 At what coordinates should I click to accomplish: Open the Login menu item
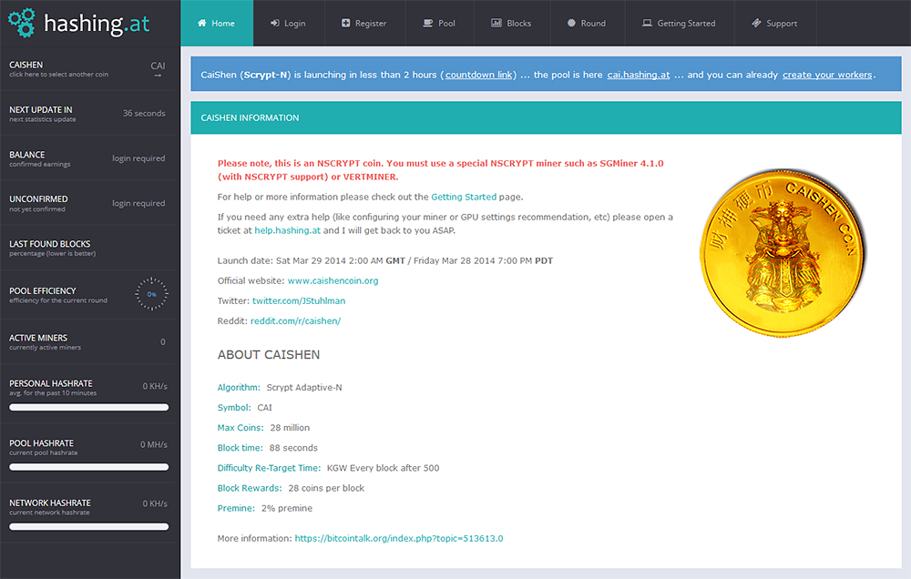pyautogui.click(x=288, y=24)
